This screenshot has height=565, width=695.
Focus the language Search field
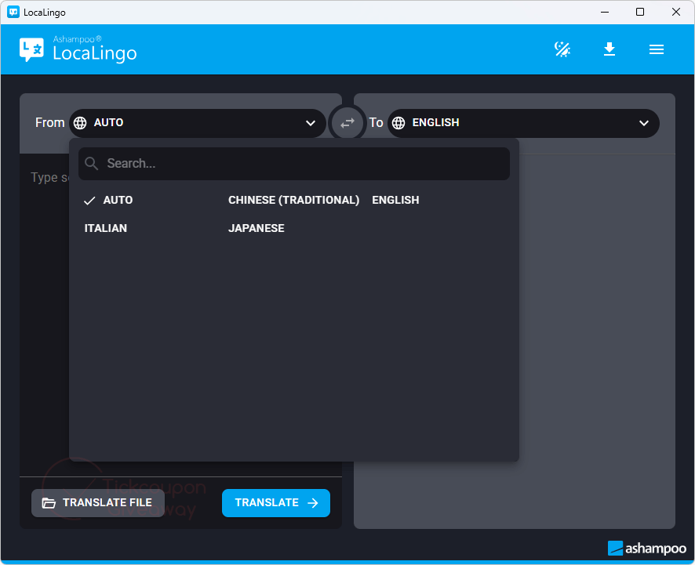294,164
